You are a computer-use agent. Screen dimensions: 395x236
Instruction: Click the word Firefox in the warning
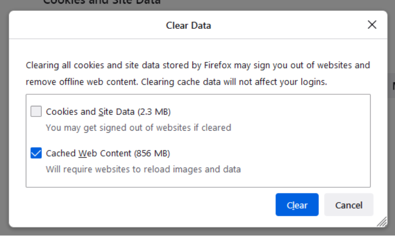click(217, 65)
